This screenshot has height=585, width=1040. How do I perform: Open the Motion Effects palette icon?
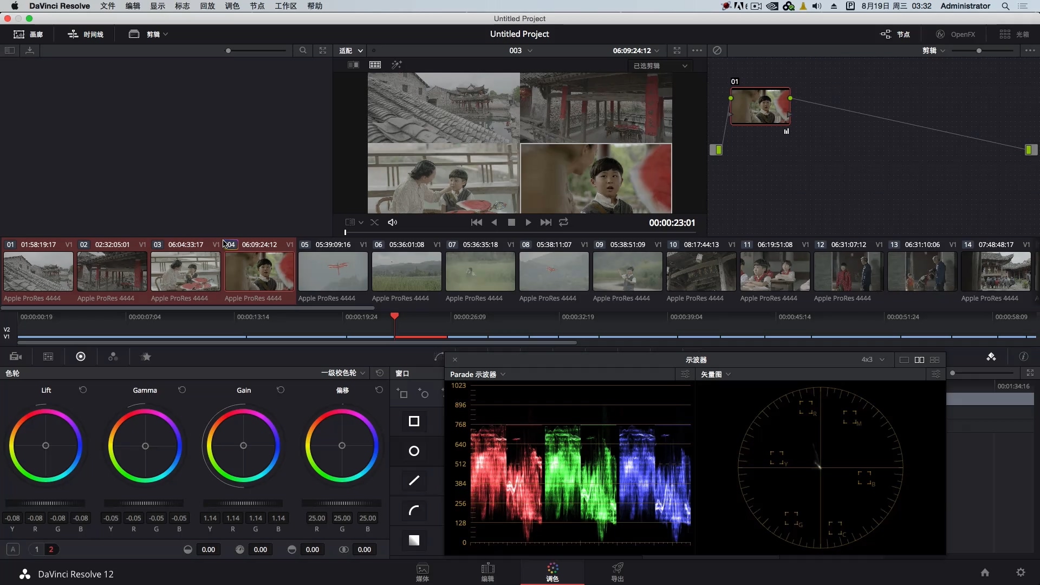pos(146,356)
